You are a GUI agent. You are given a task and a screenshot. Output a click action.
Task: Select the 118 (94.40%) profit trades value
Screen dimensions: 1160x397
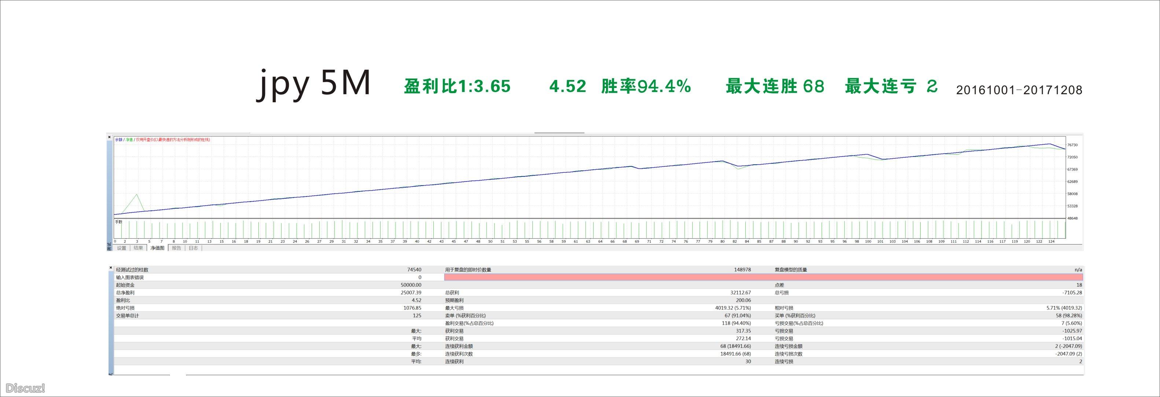click(x=735, y=323)
